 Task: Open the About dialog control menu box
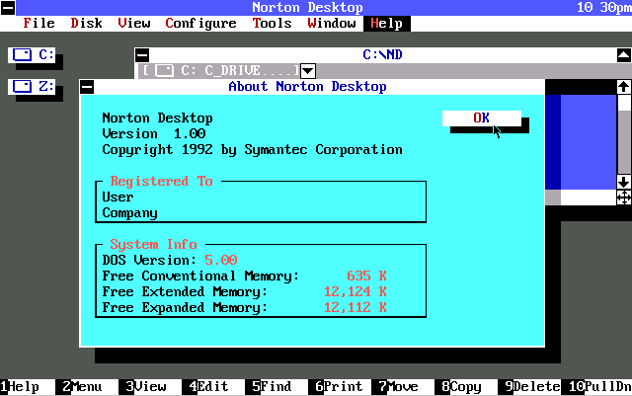[87, 87]
